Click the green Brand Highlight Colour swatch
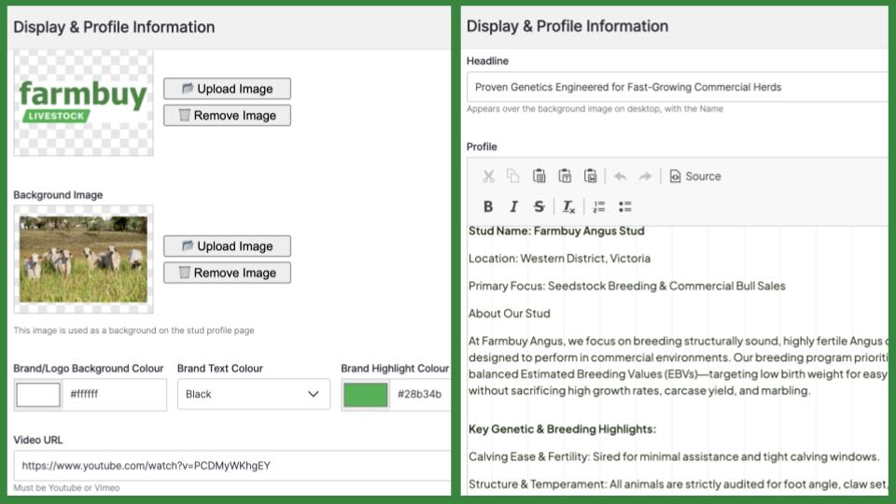The height and width of the screenshot is (504, 896). pos(366,394)
